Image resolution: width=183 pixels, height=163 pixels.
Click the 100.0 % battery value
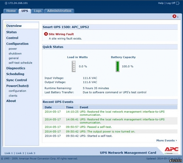click(x=128, y=66)
